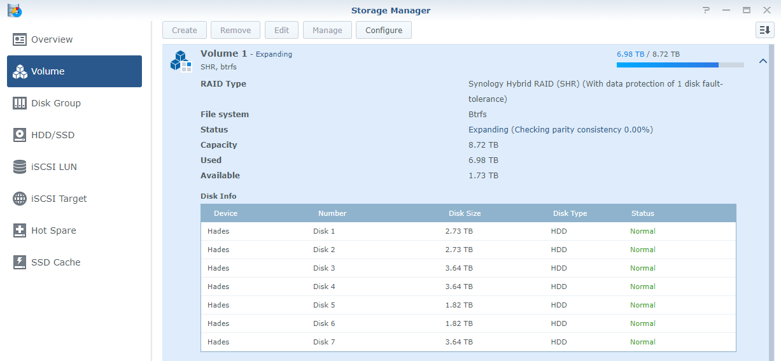The image size is (781, 361).
Task: Click the Volume 1 title text
Action: [x=223, y=53]
